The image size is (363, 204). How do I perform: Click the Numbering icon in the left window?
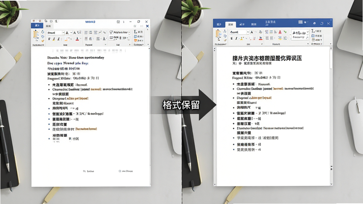(x=90, y=33)
